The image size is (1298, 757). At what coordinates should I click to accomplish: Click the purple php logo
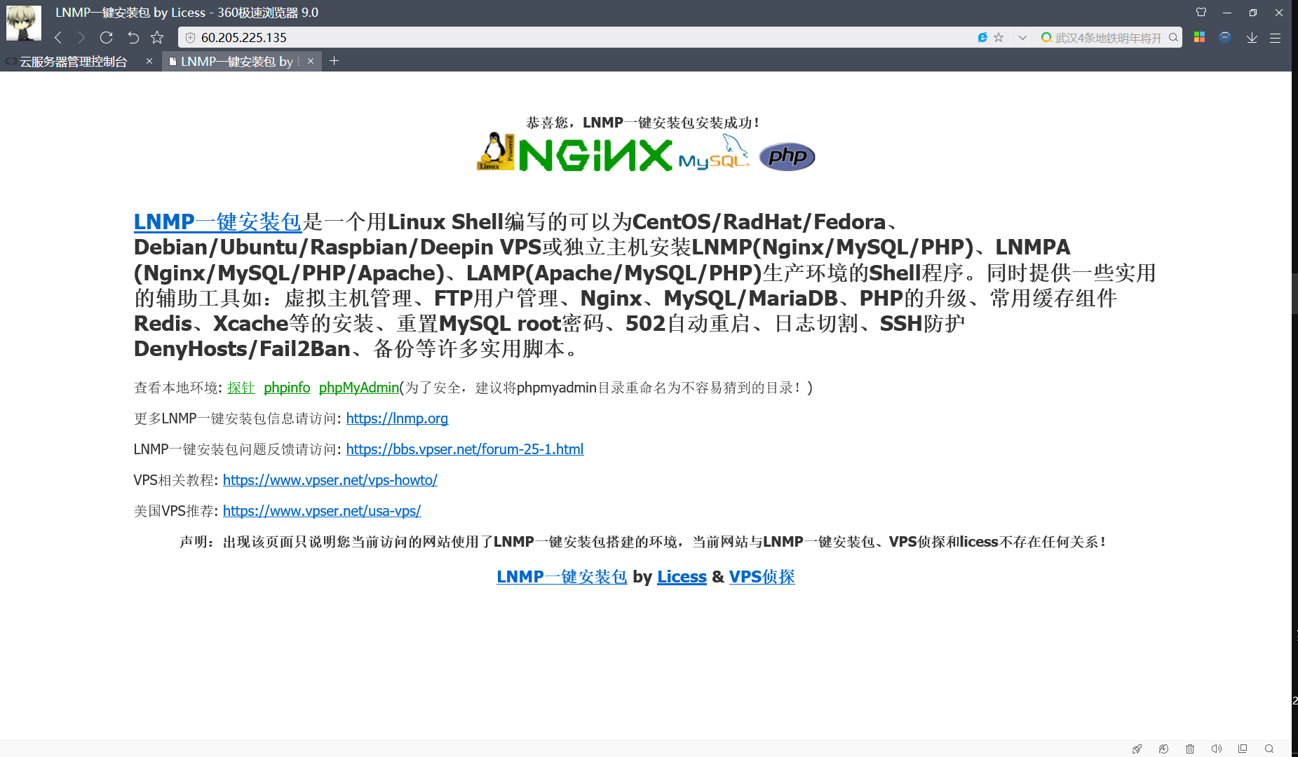pyautogui.click(x=787, y=156)
